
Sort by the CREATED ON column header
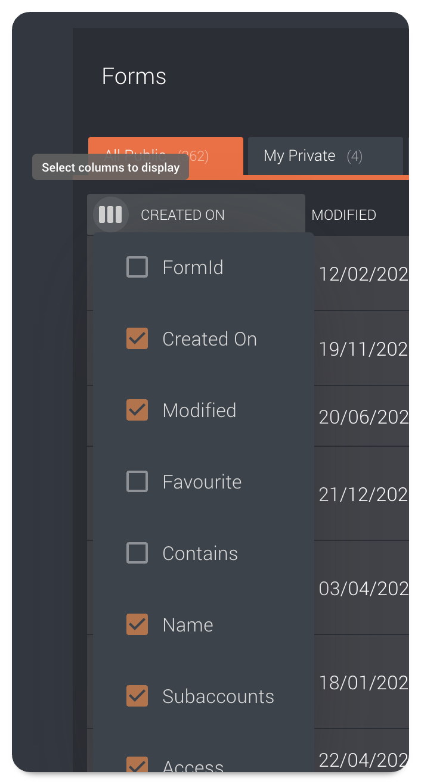point(182,215)
